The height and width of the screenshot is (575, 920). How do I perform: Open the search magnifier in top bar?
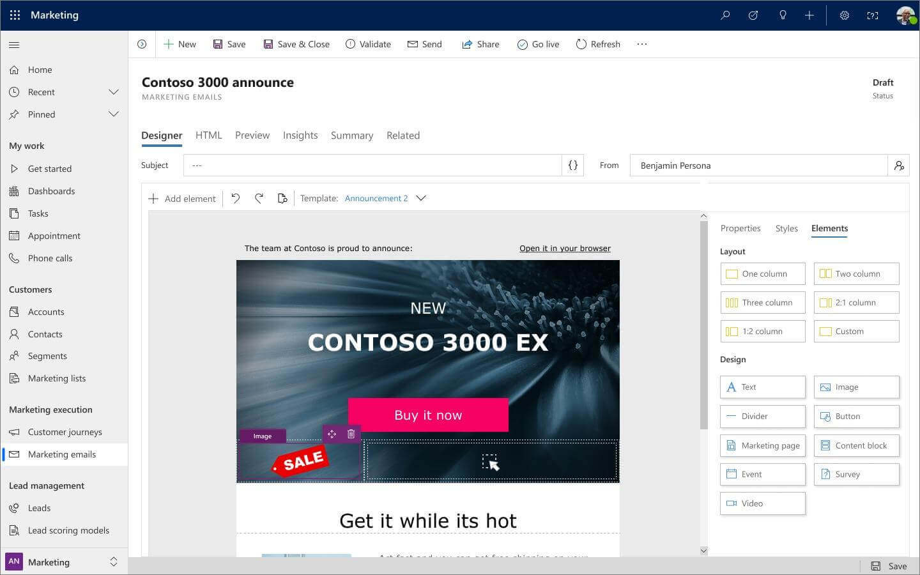(725, 15)
